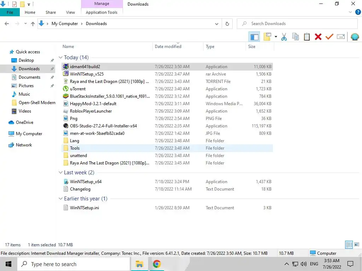Select the Raya torrent file icon

[66, 82]
